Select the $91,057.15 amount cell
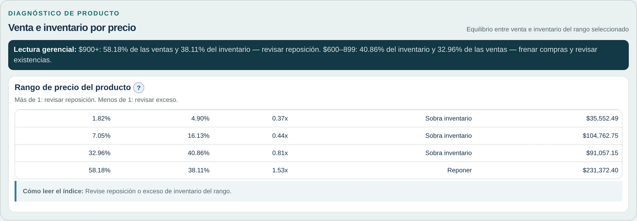The image size is (637, 221). (x=602, y=153)
